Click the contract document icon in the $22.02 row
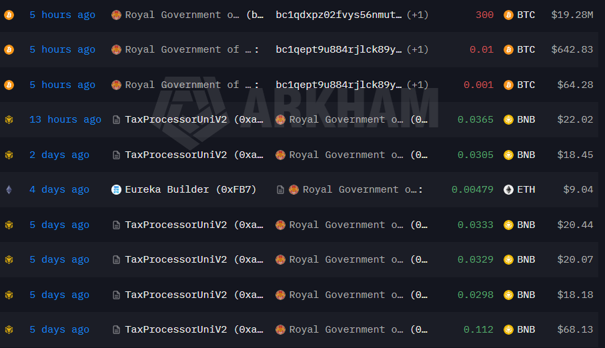This screenshot has height=348, width=605. pos(116,120)
